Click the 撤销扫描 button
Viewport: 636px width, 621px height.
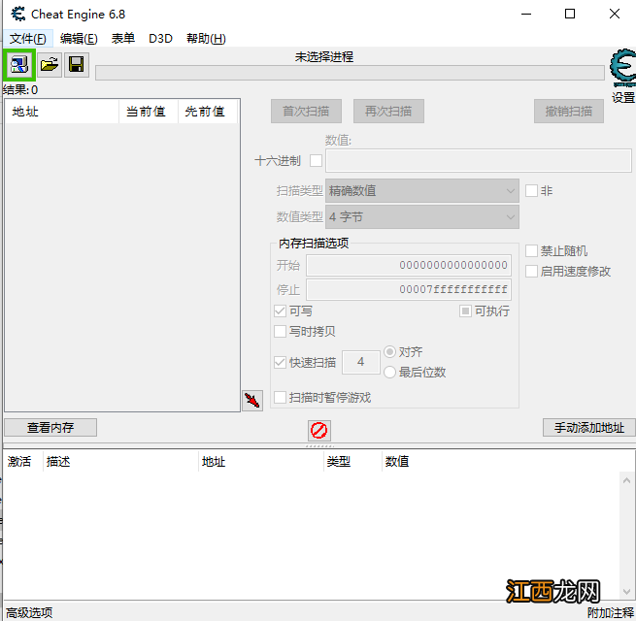(x=569, y=111)
